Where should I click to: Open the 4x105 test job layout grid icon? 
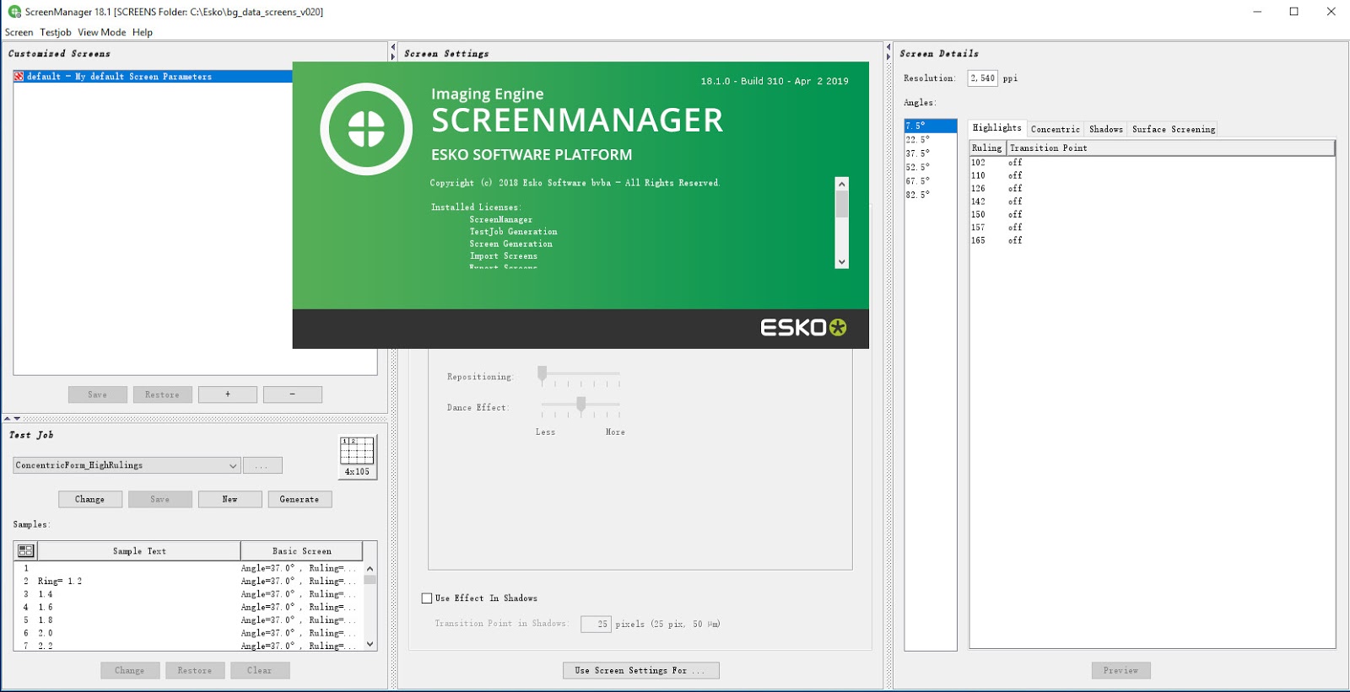click(x=357, y=458)
